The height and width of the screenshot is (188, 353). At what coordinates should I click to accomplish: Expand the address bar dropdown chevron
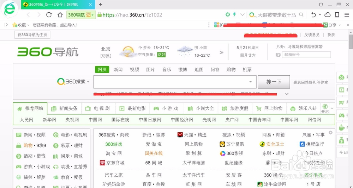pos(242,15)
